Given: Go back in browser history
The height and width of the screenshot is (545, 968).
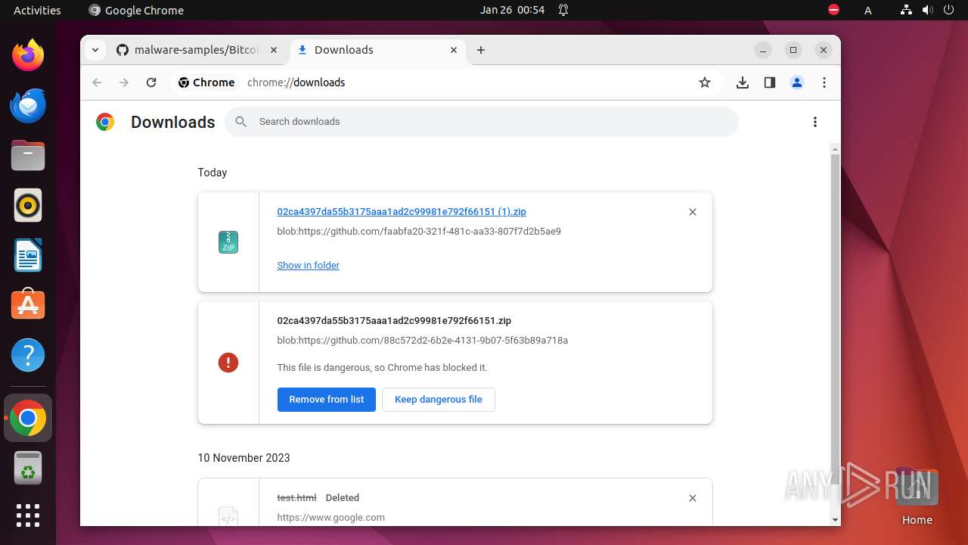Looking at the screenshot, I should point(97,83).
